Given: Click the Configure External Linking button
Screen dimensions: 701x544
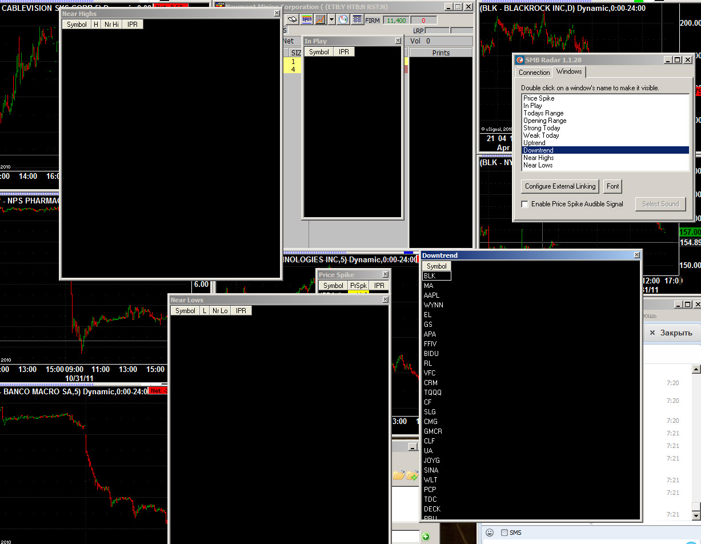Looking at the screenshot, I should click(x=560, y=186).
